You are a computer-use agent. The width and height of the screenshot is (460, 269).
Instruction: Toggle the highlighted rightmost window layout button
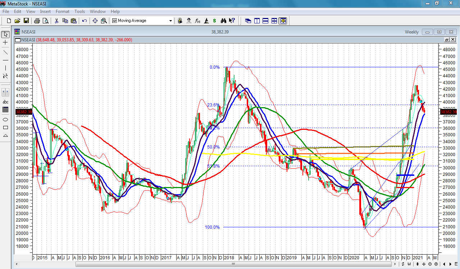tap(283, 21)
